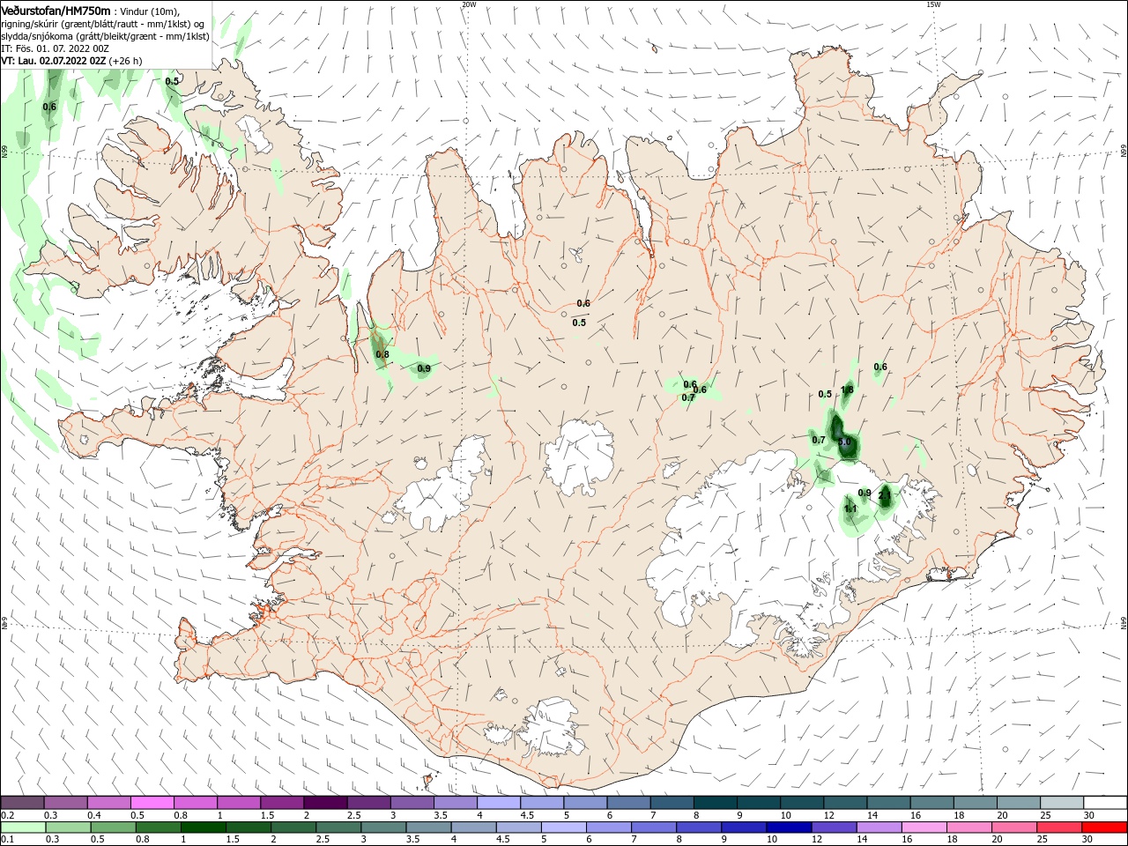Click the 2.1 precipitation value
Image resolution: width=1128 pixels, height=846 pixels.
[885, 496]
